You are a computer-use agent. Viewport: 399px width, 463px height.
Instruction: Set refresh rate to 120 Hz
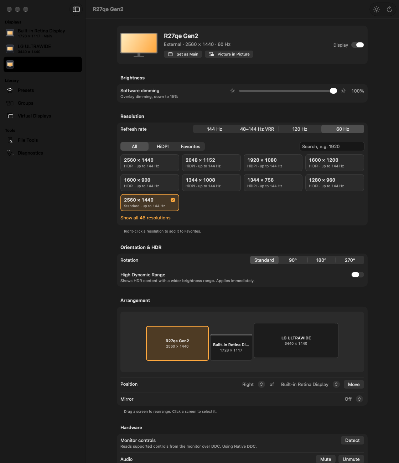point(300,129)
